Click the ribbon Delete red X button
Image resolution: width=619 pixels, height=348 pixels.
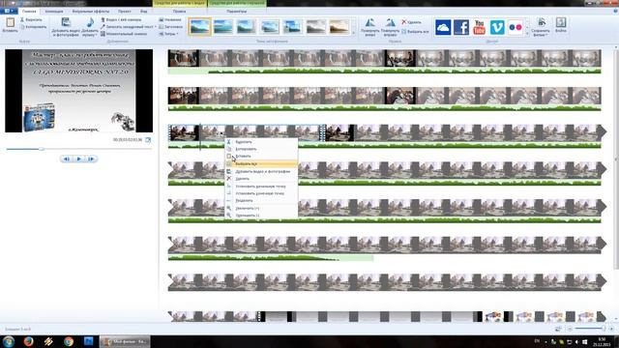click(x=411, y=22)
